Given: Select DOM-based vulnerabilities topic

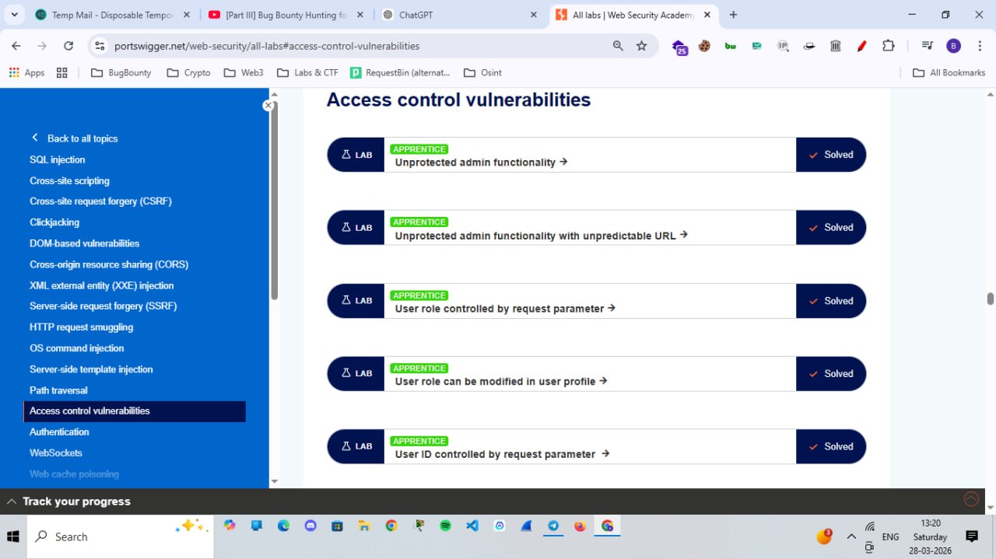Looking at the screenshot, I should (85, 243).
